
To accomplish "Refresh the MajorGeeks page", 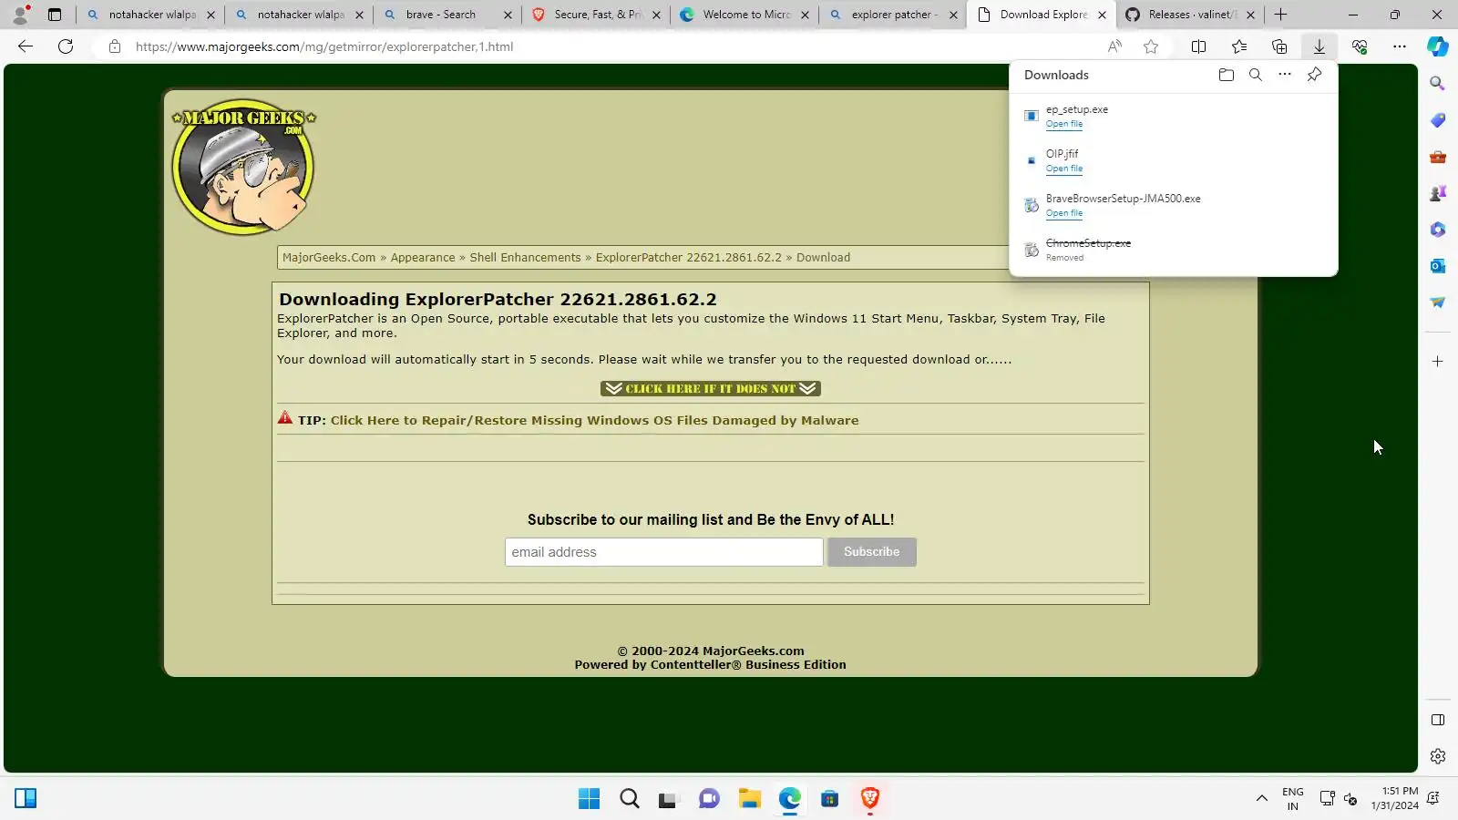I will coord(66,46).
